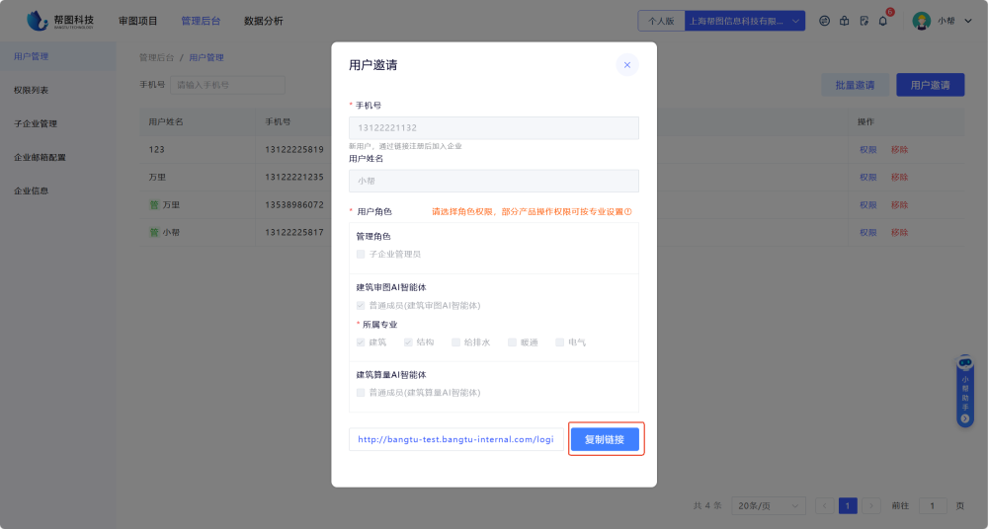988x529 pixels.
Task: Click the document edit icon in header
Action: 864,21
